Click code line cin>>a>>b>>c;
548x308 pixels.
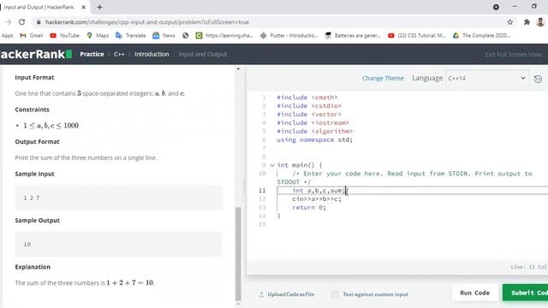click(317, 199)
